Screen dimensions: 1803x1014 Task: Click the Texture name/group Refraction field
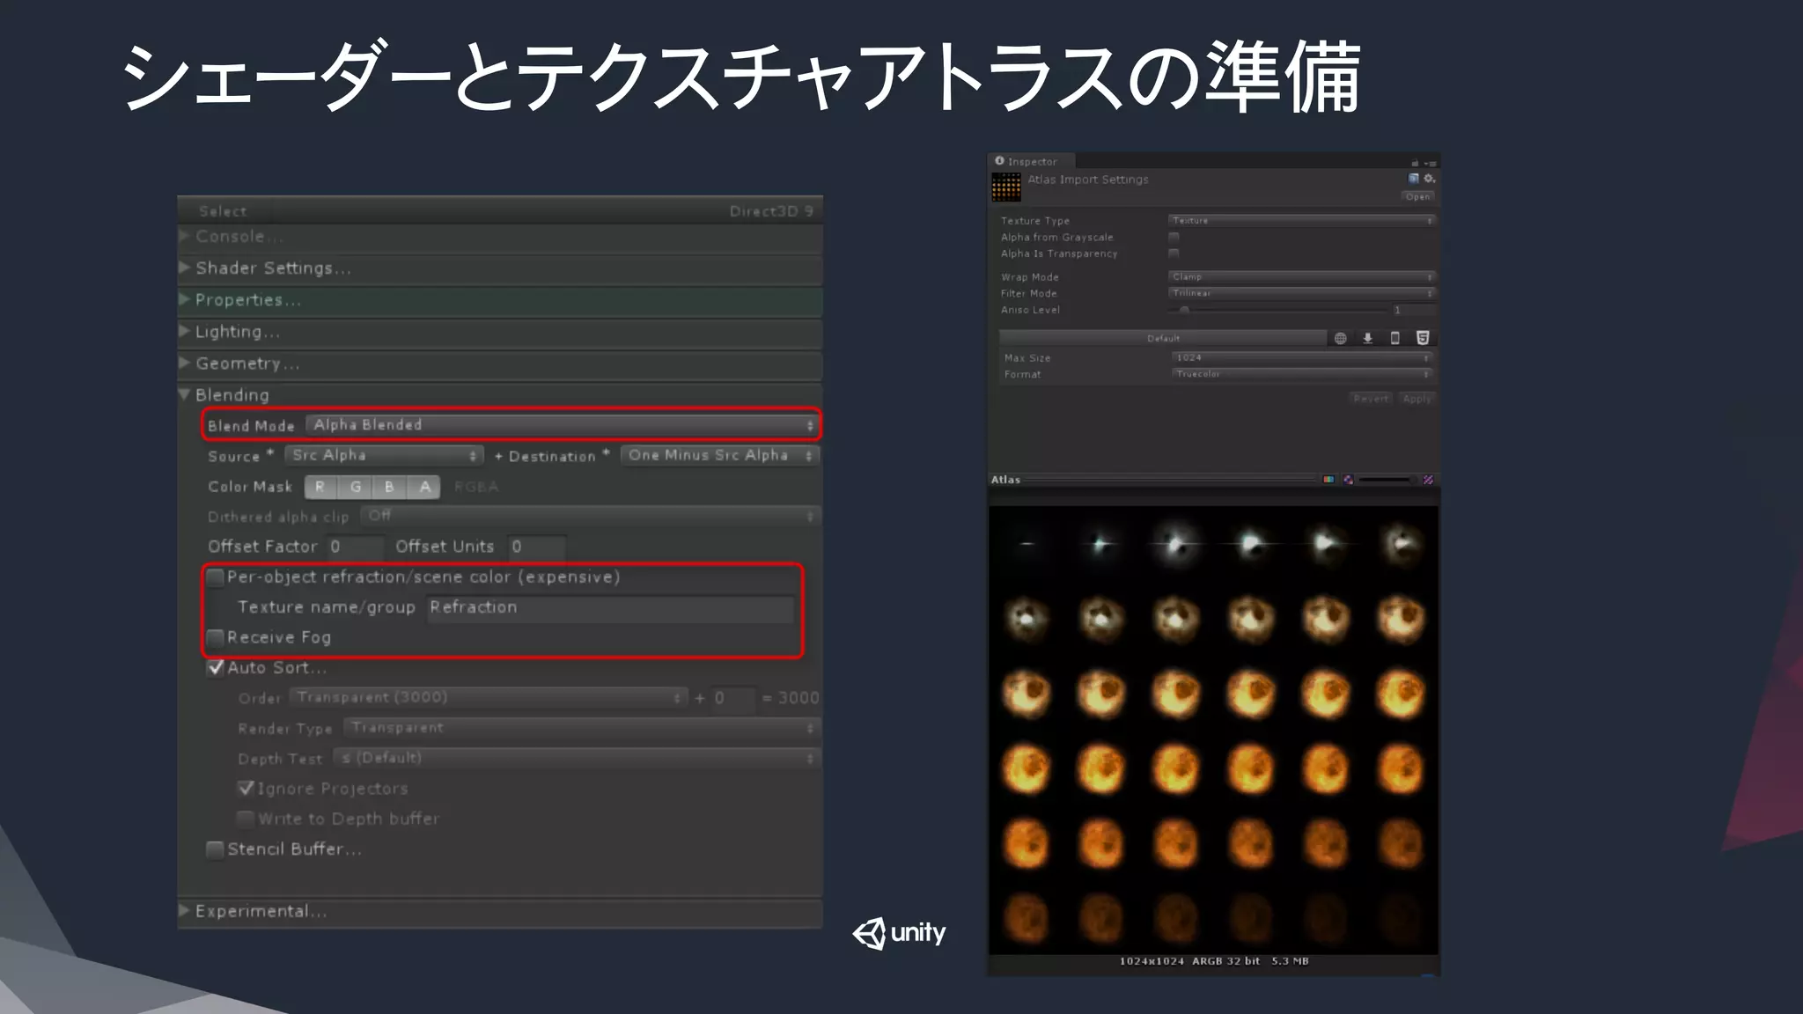pyautogui.click(x=610, y=607)
